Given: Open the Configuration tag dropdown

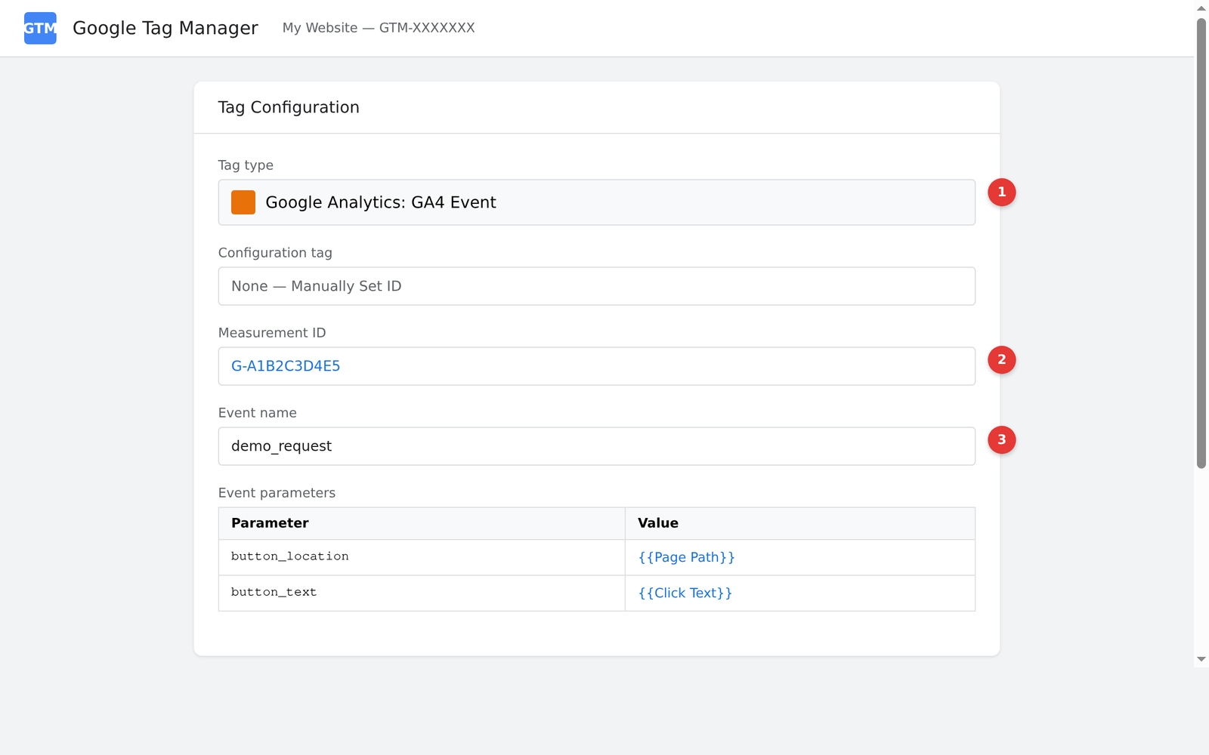Looking at the screenshot, I should (596, 286).
